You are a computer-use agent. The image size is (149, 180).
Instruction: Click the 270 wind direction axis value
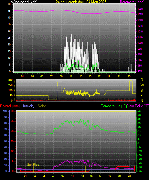[11, 85]
